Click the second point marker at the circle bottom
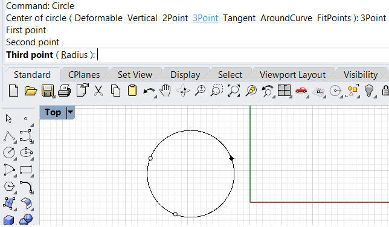This screenshot has height=227, width=389. click(x=175, y=214)
